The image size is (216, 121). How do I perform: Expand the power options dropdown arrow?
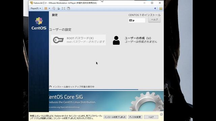coord(49,8)
